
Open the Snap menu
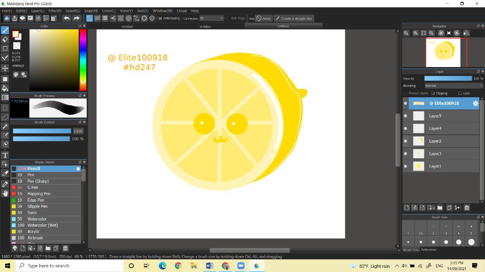(91, 11)
